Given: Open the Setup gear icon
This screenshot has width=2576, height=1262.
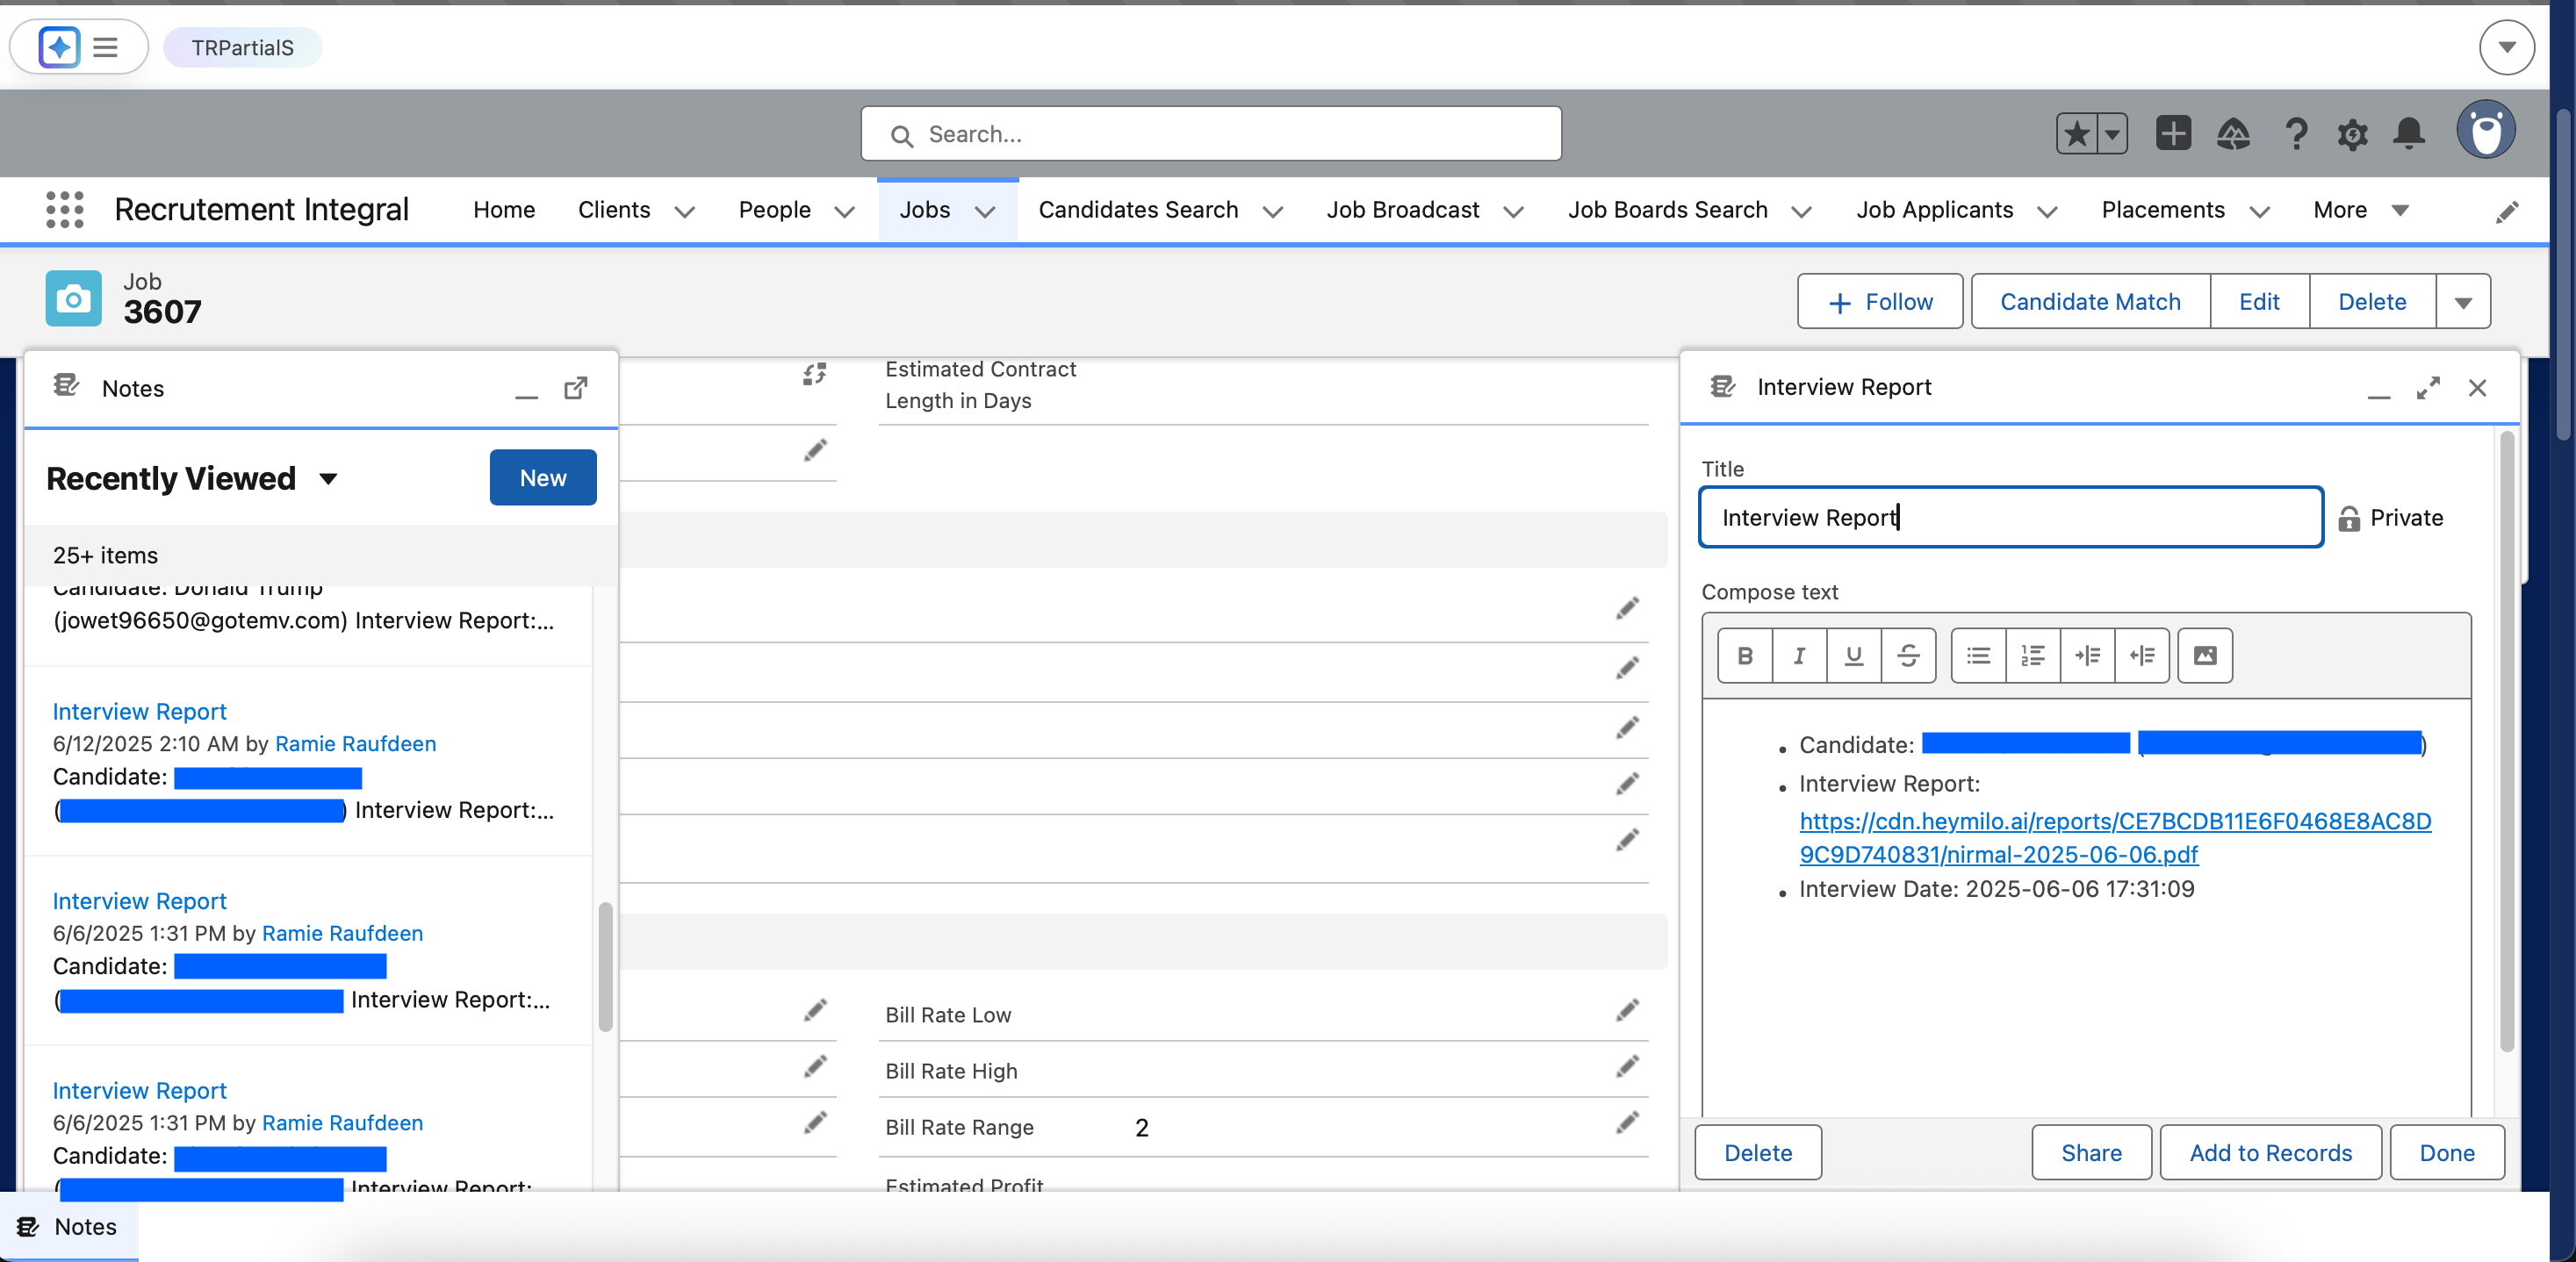Looking at the screenshot, I should [2352, 134].
